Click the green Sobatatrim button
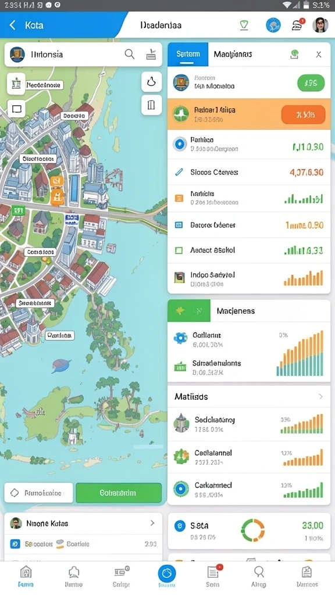 [x=119, y=493]
